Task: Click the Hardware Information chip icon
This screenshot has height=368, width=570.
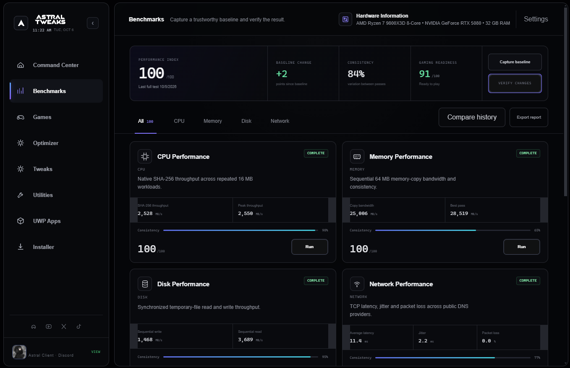Action: tap(345, 19)
